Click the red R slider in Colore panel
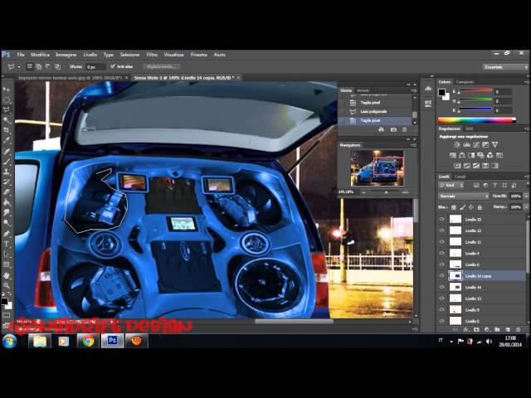 (475, 90)
